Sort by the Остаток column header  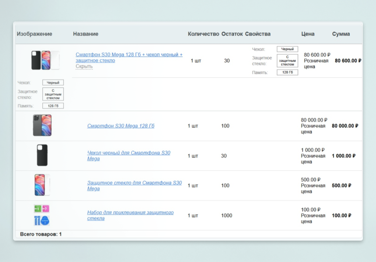pos(232,34)
